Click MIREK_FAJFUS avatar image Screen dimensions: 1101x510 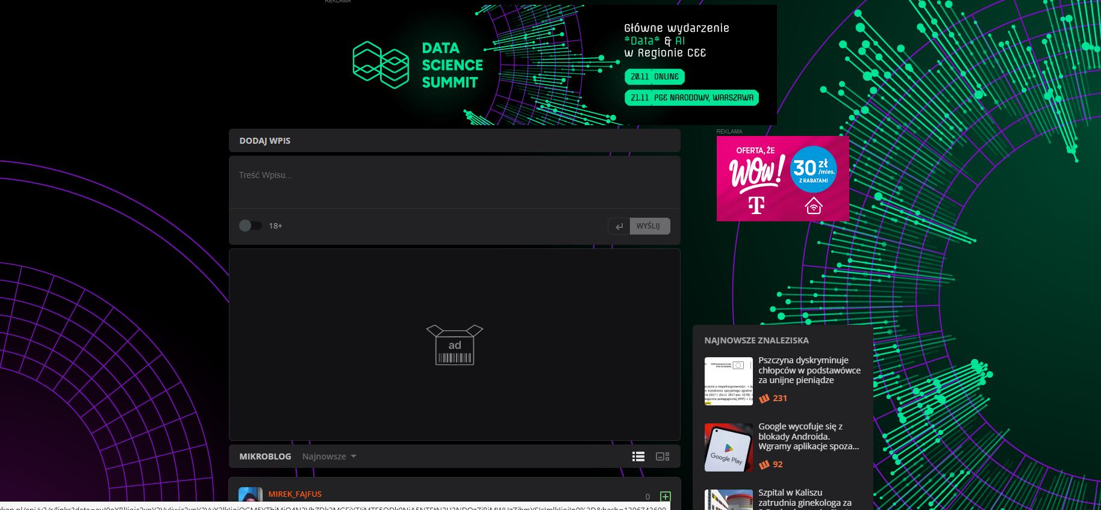point(250,494)
